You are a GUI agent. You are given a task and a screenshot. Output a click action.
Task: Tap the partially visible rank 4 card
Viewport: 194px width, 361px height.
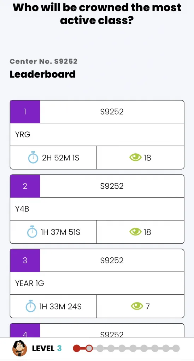click(x=97, y=330)
